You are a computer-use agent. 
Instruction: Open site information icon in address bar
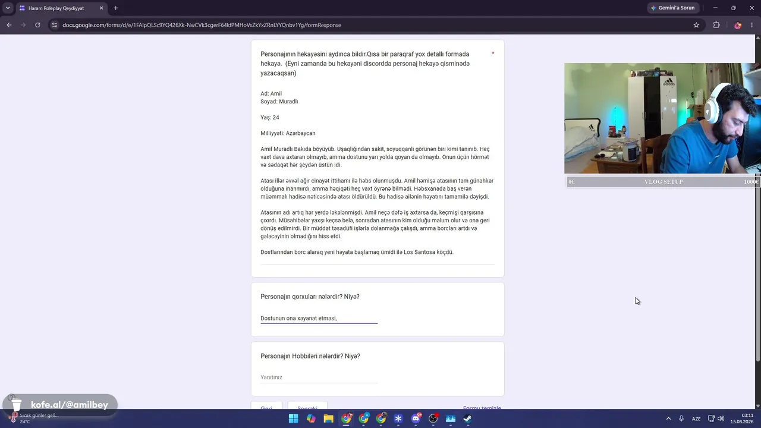(x=54, y=25)
